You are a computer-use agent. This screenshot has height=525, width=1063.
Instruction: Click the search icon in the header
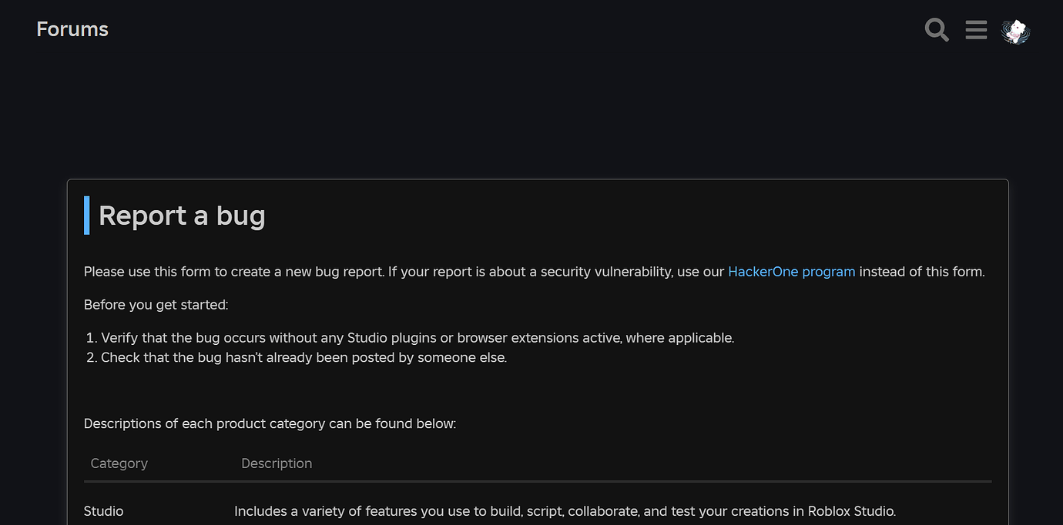point(937,29)
